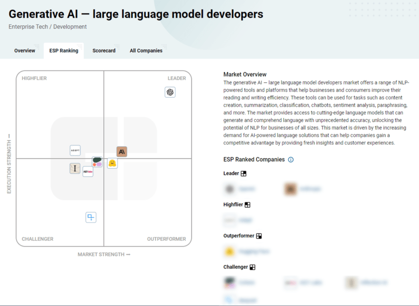Screen dimensions: 419x306
Task: Select the Inflection AI logo on the chart
Action: tap(75, 168)
